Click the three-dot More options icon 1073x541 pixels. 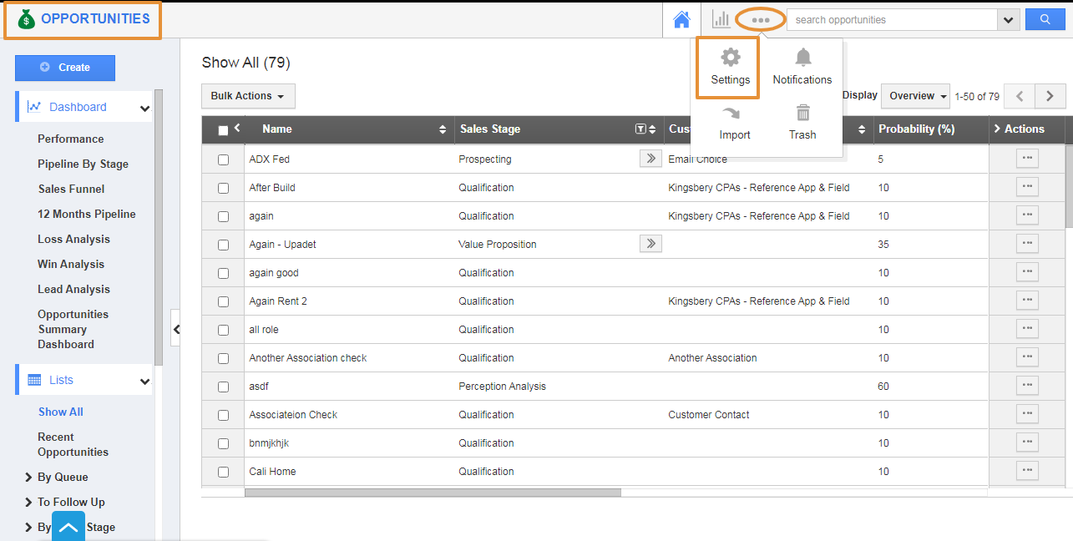[760, 20]
